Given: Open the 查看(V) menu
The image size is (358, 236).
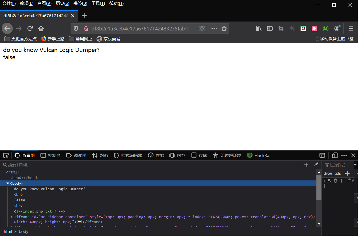Looking at the screenshot, I should click(44, 3).
